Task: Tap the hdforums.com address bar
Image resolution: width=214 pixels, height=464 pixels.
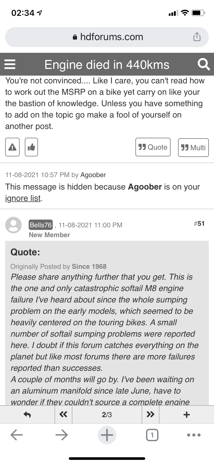Action: pos(107,37)
